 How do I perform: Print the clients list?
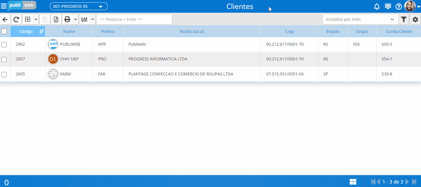[x=67, y=19]
